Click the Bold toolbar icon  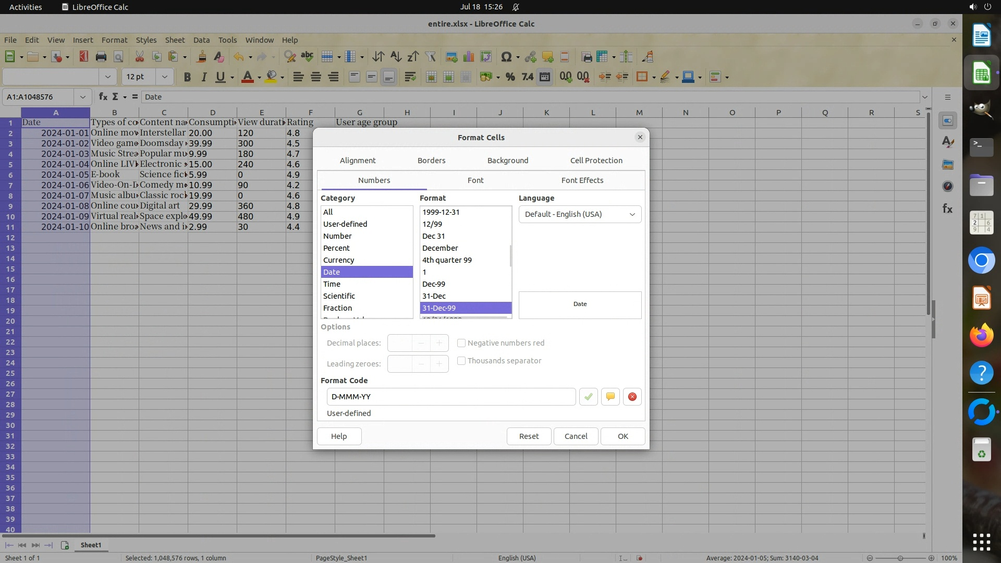187,77
